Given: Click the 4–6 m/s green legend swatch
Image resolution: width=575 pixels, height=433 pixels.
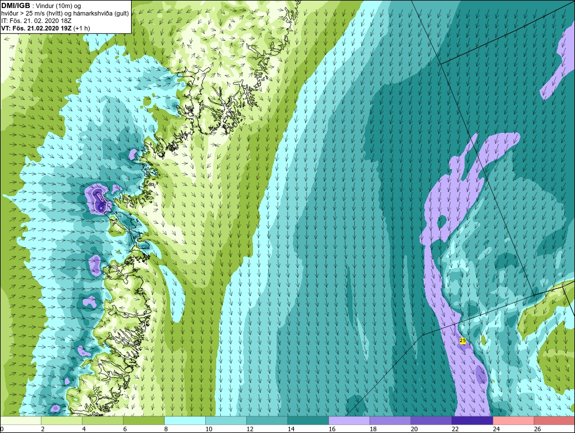Looking at the screenshot, I should (x=103, y=420).
